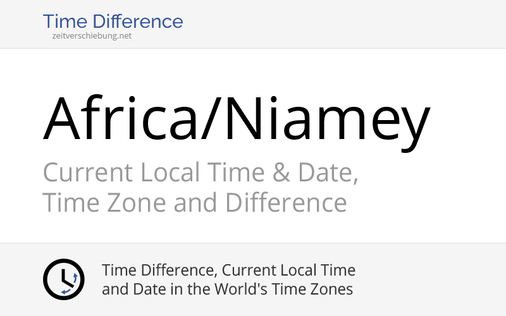Screen dimensions: 506x316
Task: Click empty grey footer area right of the text
Action: tap(436, 279)
